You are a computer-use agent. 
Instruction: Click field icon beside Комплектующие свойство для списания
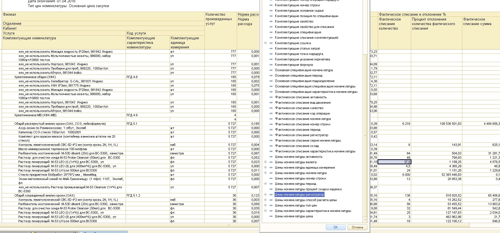point(271,27)
